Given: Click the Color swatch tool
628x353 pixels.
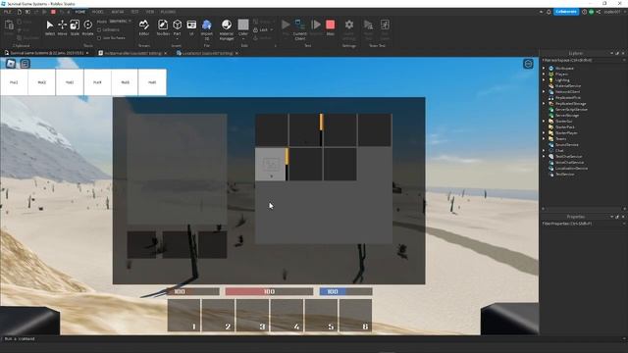Looking at the screenshot, I should coord(243,25).
